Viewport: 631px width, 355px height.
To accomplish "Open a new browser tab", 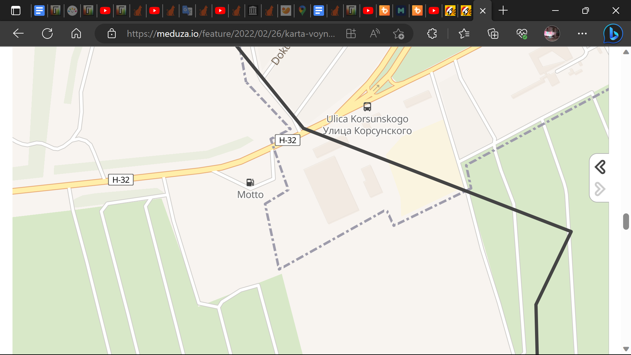I will tap(503, 11).
